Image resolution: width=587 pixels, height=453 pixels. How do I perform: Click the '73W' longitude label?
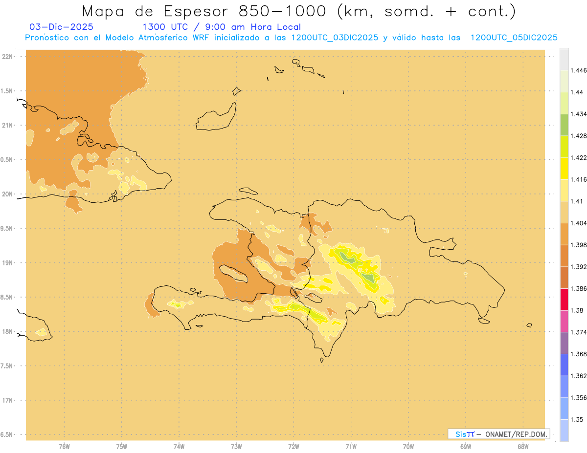click(236, 446)
